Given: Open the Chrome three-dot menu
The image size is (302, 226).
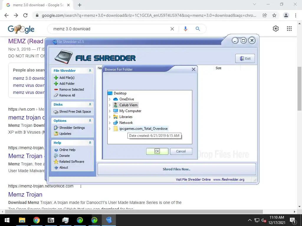Looking at the screenshot, I should pos(296,15).
